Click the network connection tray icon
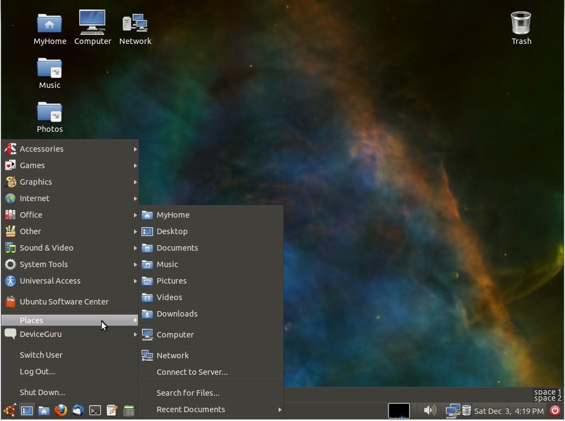 452,411
